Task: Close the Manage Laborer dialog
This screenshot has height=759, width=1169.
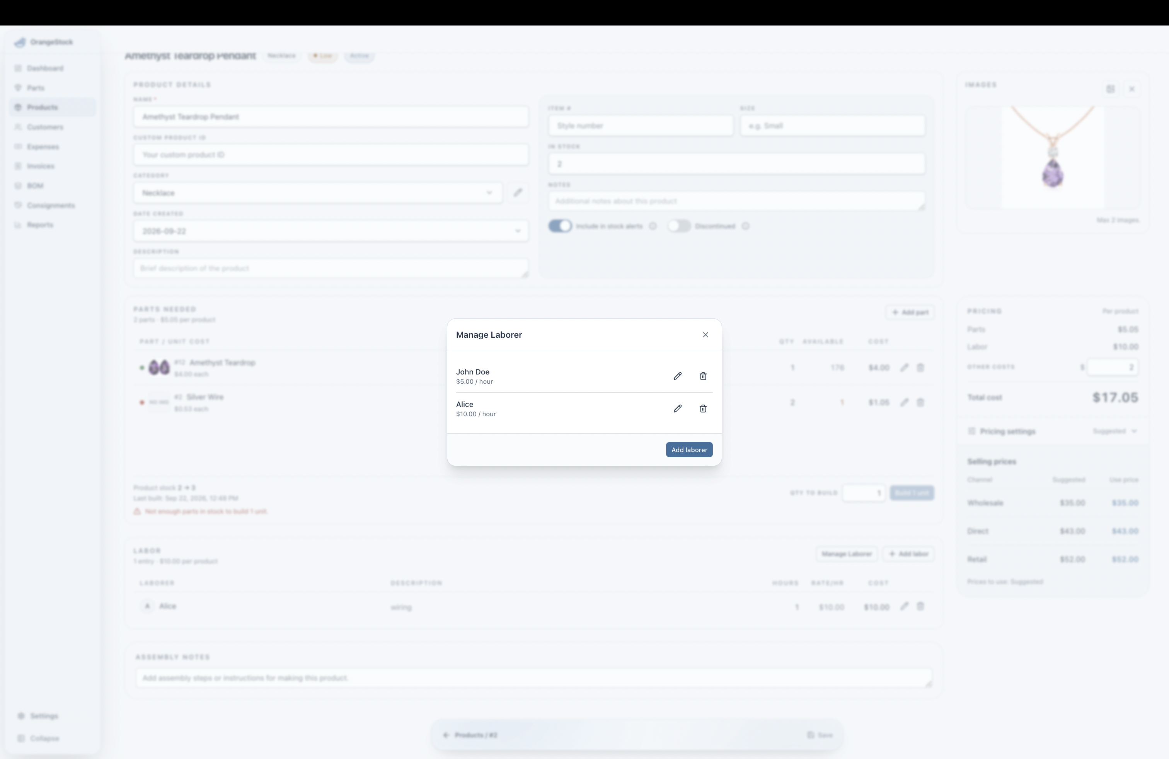Action: coord(705,335)
